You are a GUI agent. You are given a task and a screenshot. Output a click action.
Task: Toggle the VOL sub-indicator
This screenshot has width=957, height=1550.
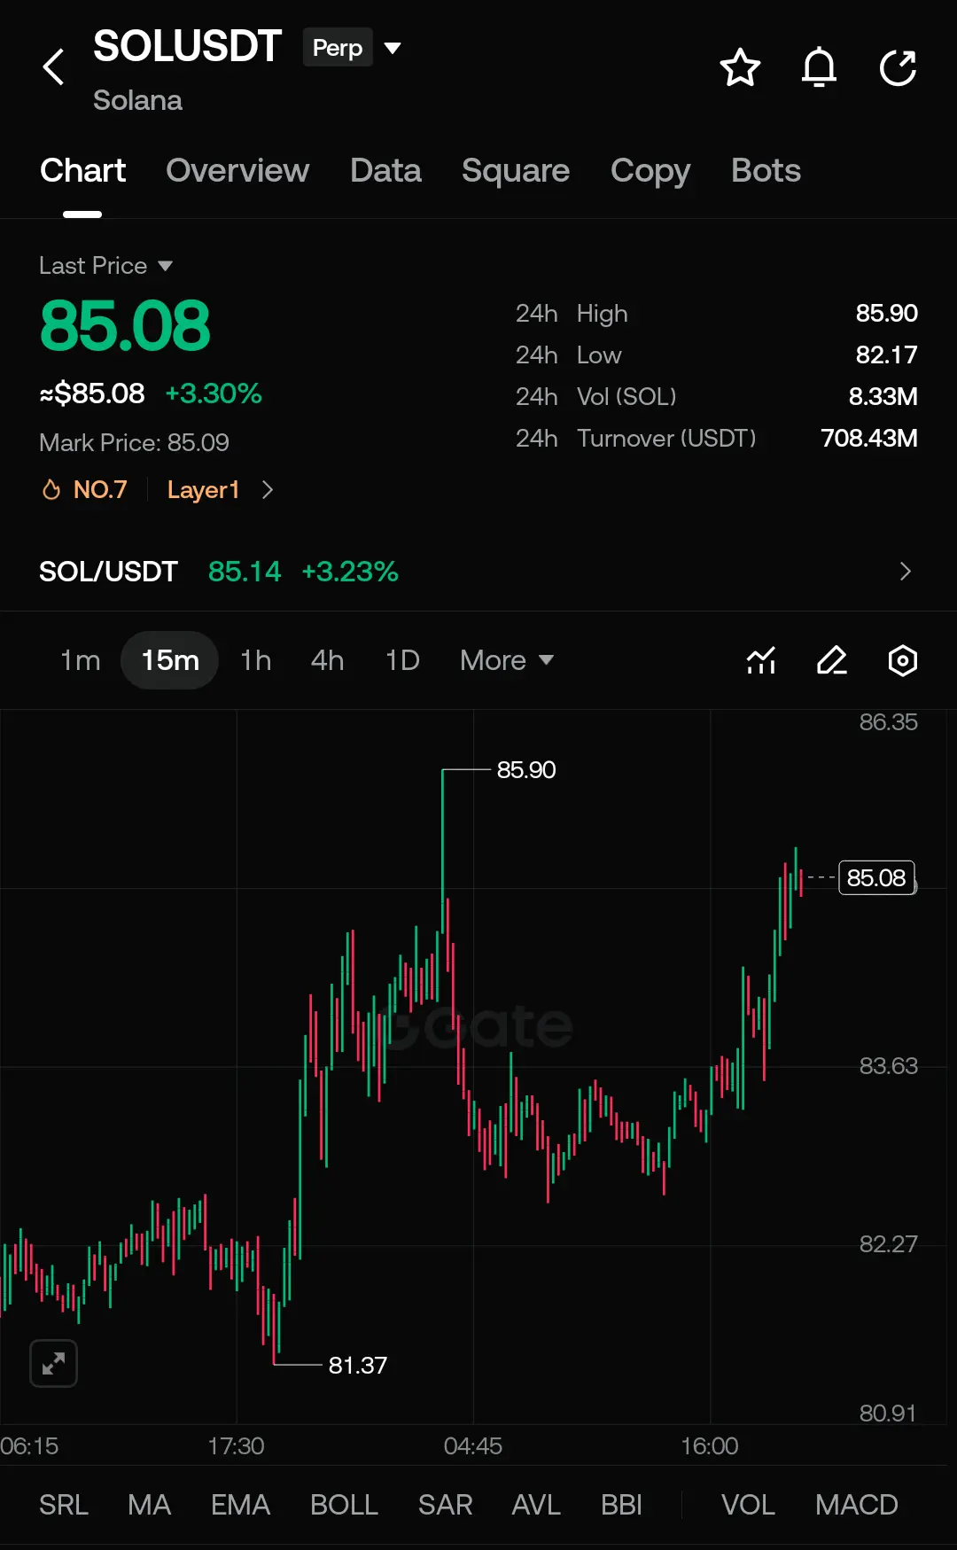pyautogui.click(x=748, y=1505)
